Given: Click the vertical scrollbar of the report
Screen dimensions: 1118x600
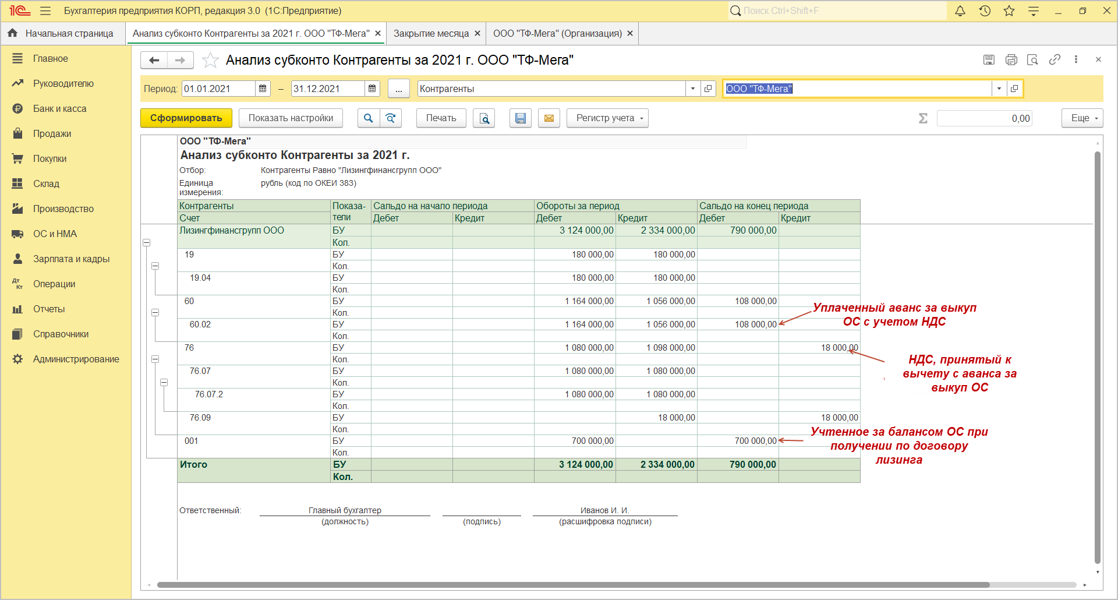Looking at the screenshot, I should click(1098, 357).
